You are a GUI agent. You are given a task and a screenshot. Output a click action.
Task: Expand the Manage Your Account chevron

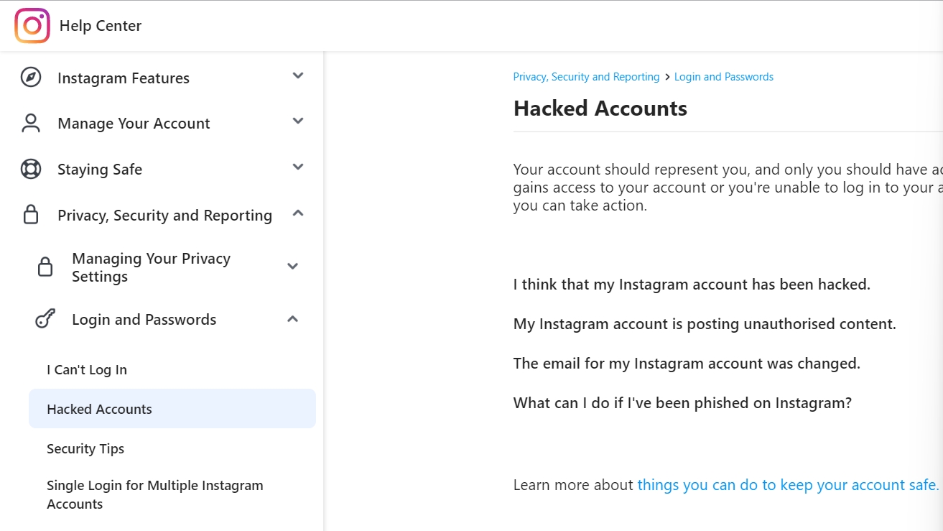(x=298, y=121)
